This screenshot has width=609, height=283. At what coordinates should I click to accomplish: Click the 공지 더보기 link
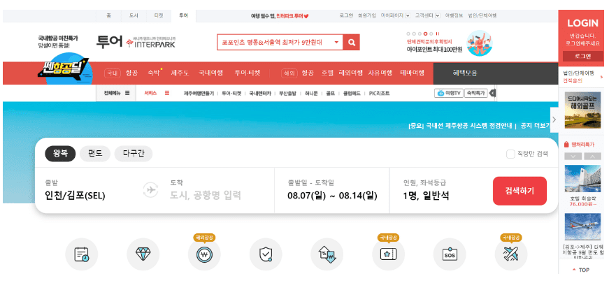(x=536, y=126)
